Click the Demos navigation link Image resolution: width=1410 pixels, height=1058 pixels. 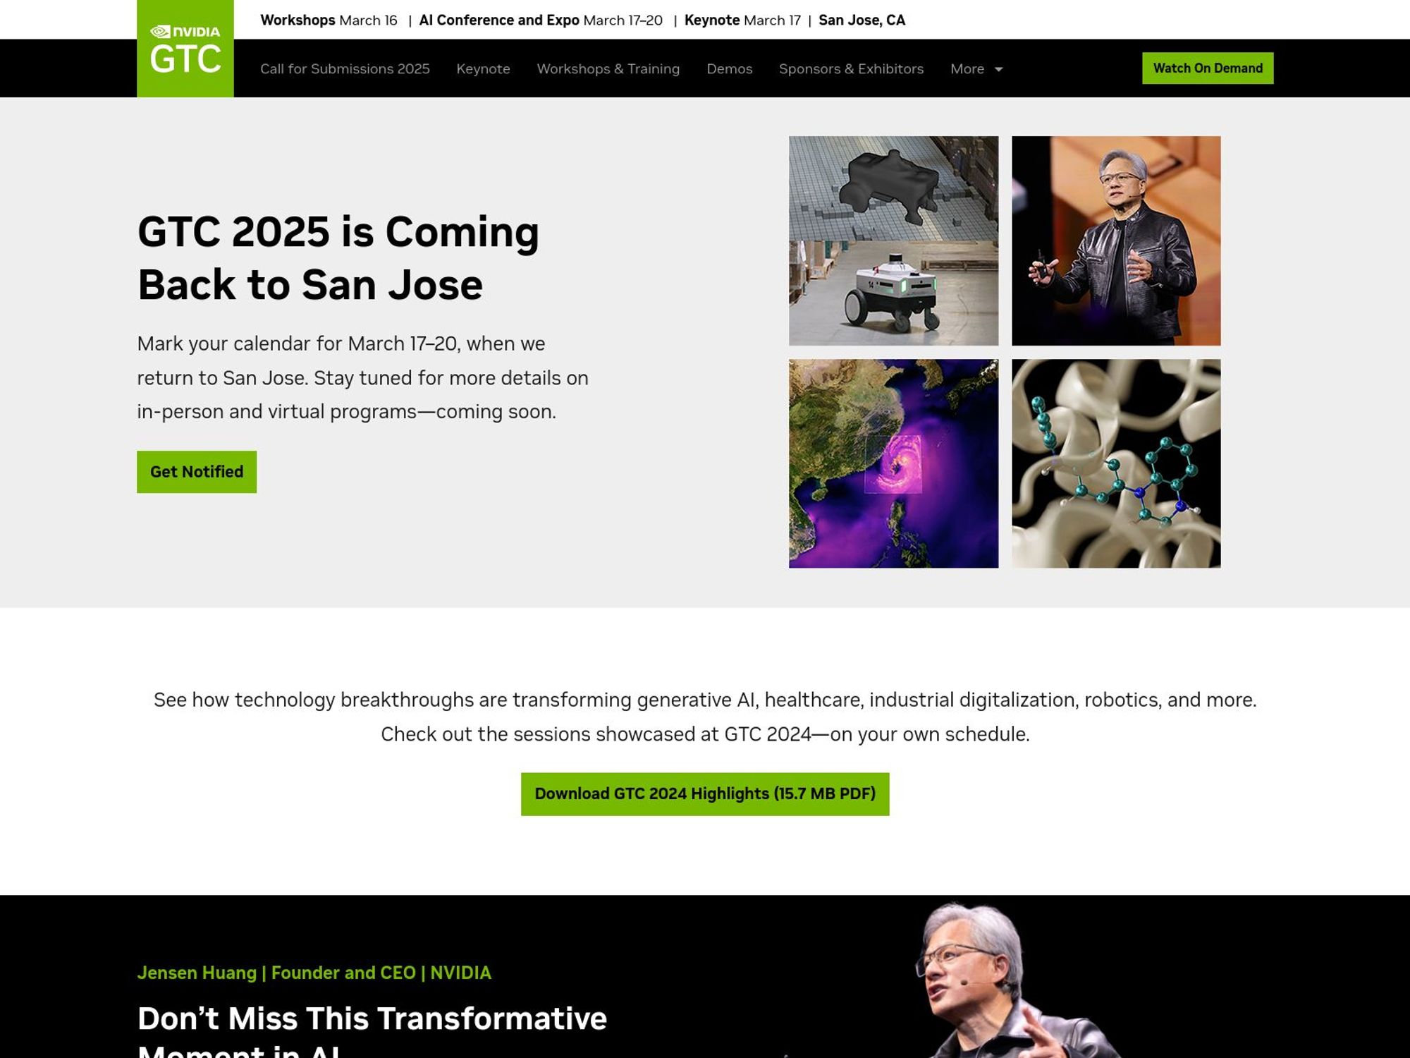[728, 68]
